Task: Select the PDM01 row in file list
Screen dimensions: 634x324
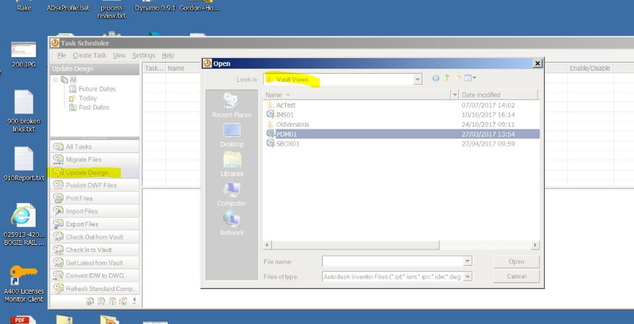Action: 401,134
